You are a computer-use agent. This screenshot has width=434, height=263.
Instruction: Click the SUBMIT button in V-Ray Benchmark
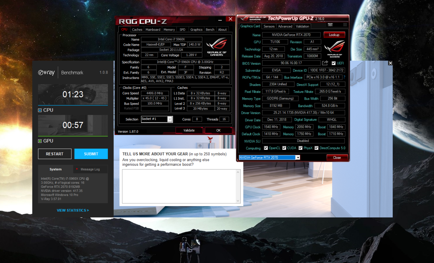pyautogui.click(x=91, y=154)
